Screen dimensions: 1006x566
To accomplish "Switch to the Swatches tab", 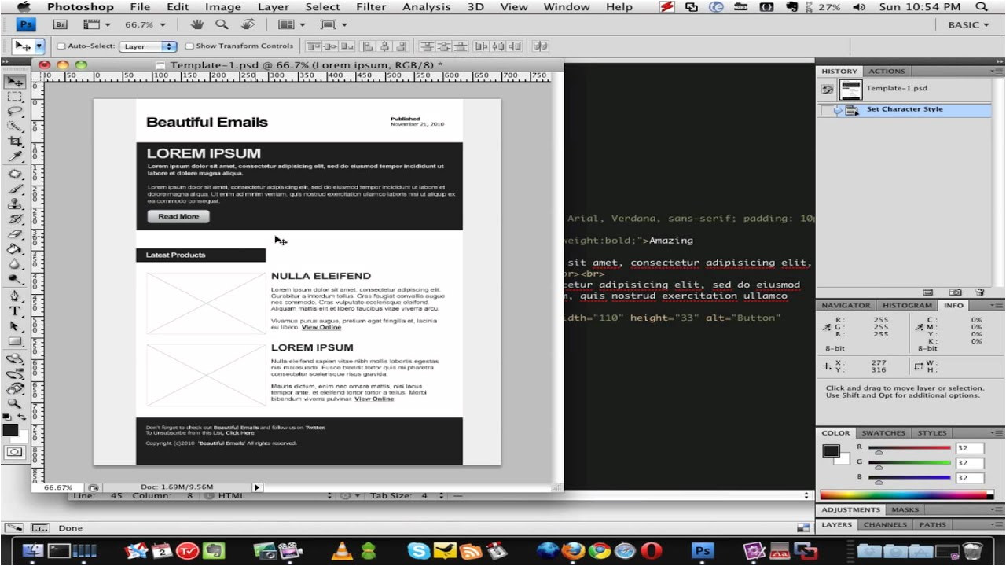I will (883, 433).
